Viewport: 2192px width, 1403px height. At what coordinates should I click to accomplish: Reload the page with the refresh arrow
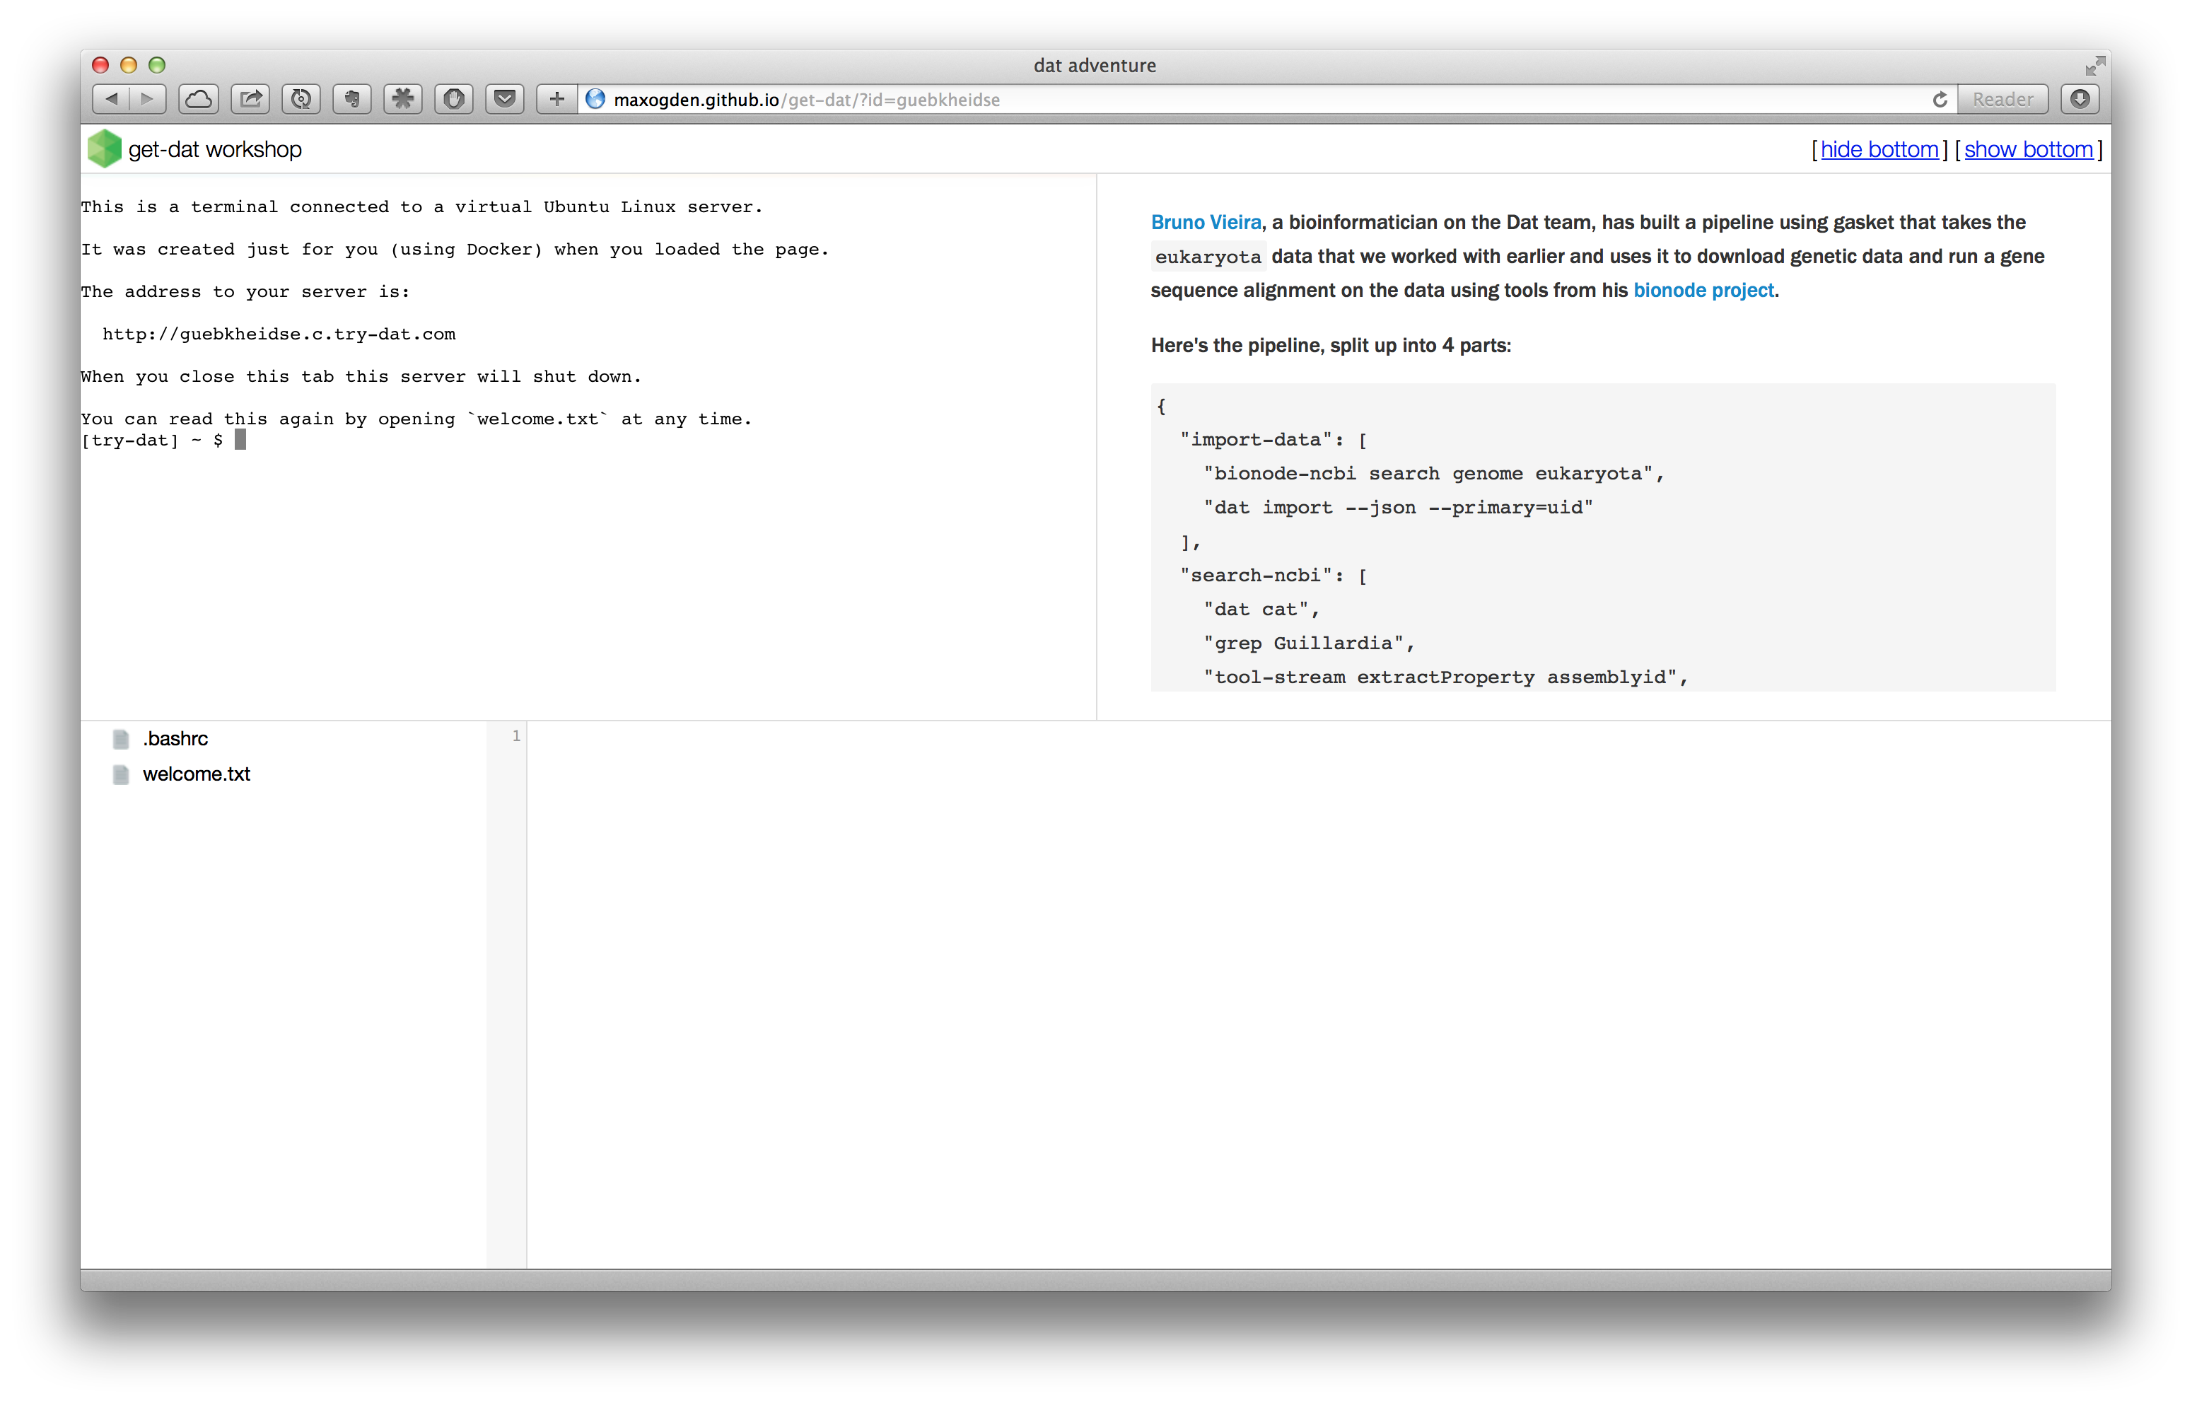pos(1940,99)
